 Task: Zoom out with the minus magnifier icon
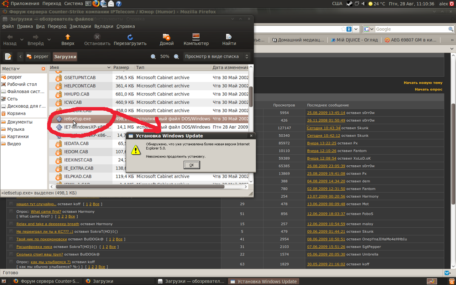click(x=153, y=56)
